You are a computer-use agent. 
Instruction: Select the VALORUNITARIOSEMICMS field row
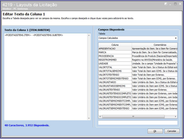[x=138, y=86]
